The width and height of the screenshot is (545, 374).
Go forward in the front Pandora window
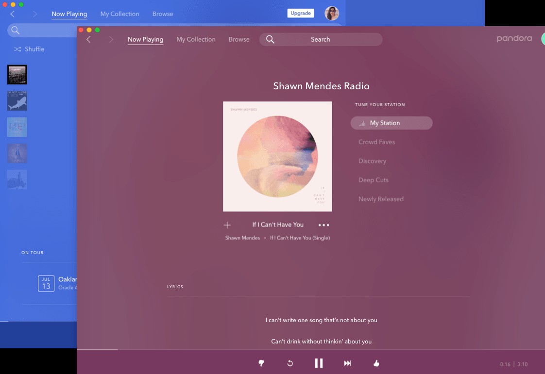(111, 40)
